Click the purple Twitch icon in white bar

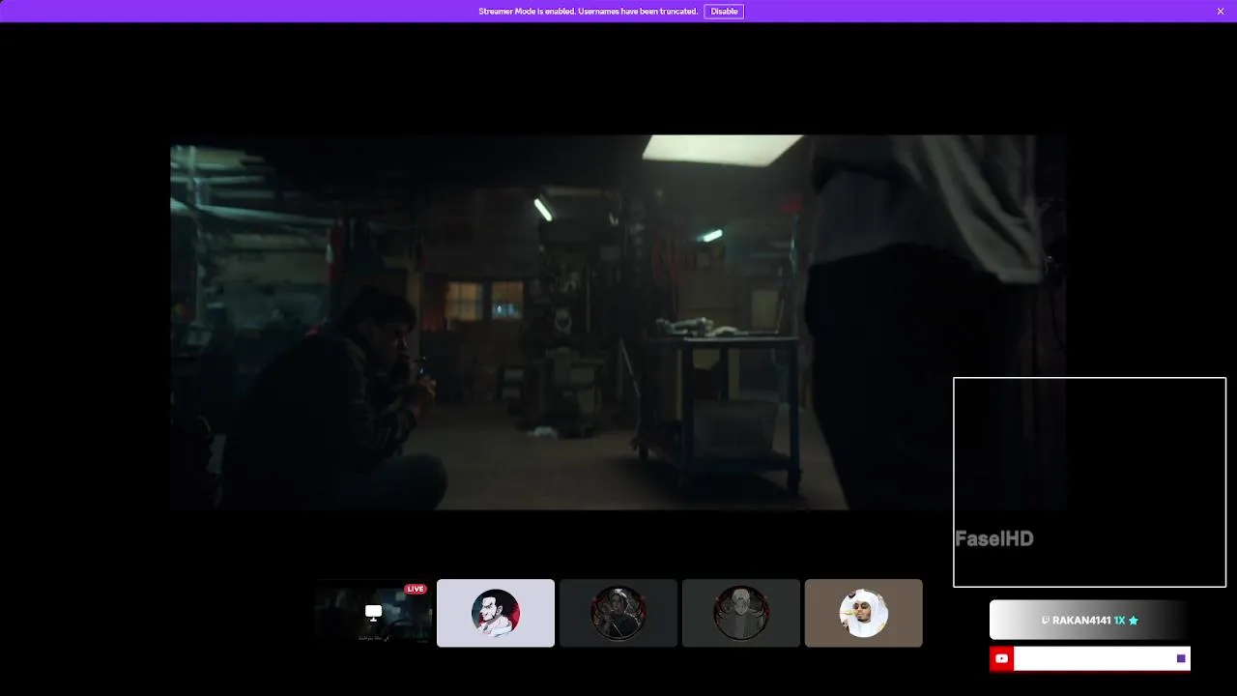[x=1181, y=658]
